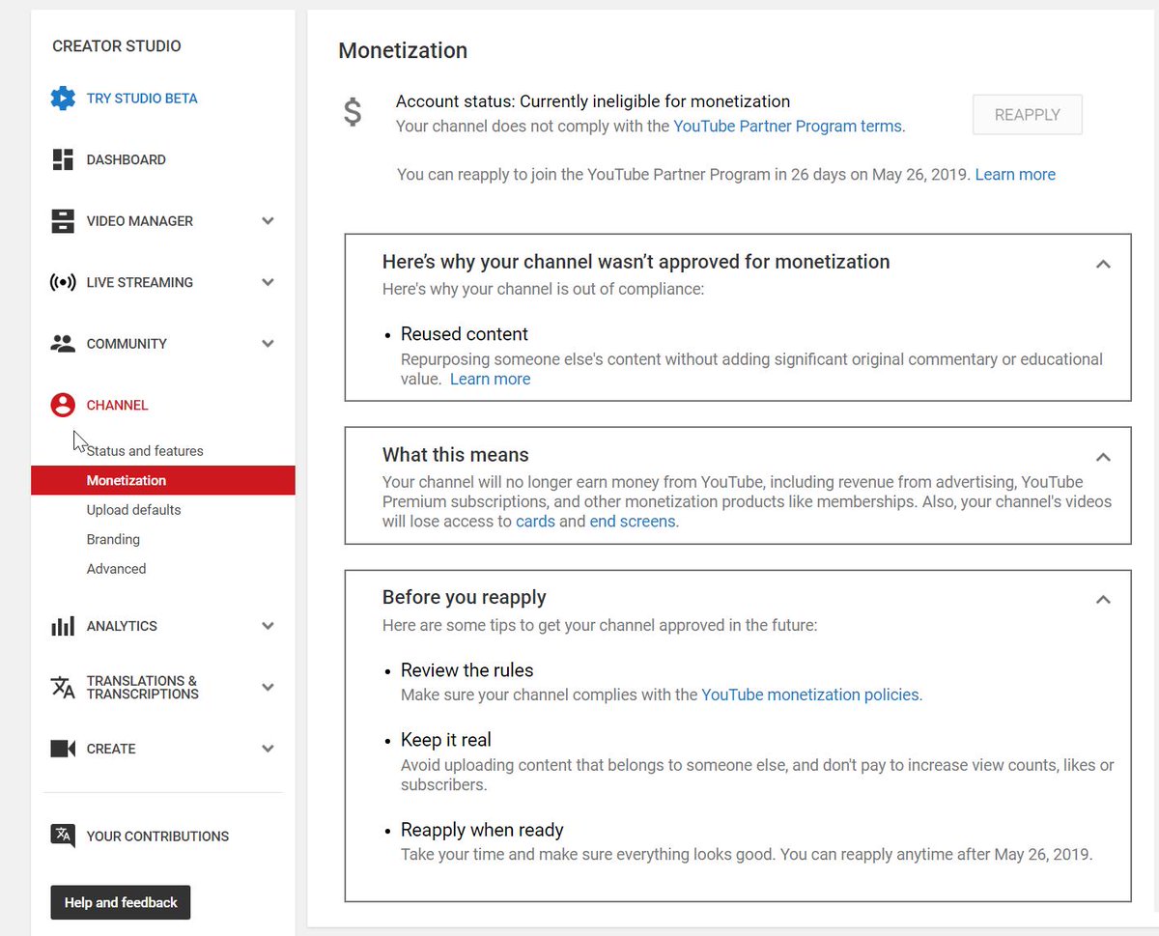
Task: Click the Try Studio Beta gear icon
Action: [63, 99]
